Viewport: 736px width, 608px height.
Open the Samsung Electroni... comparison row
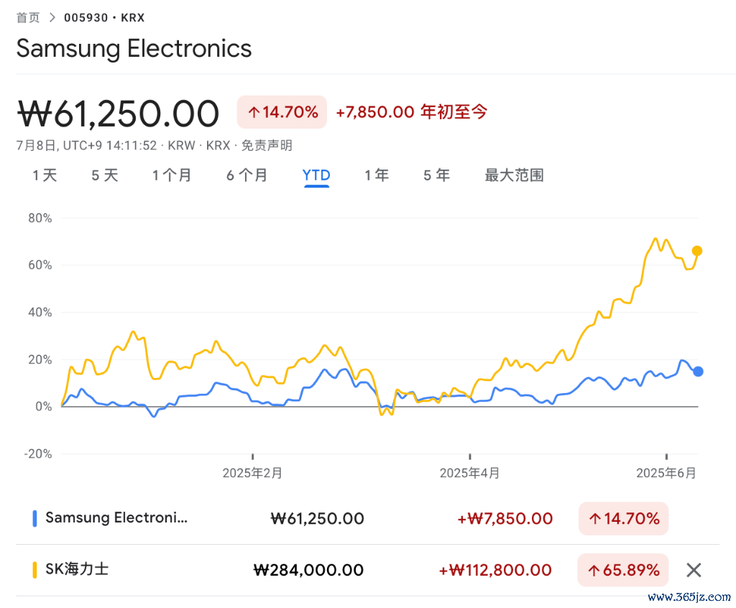(367, 518)
